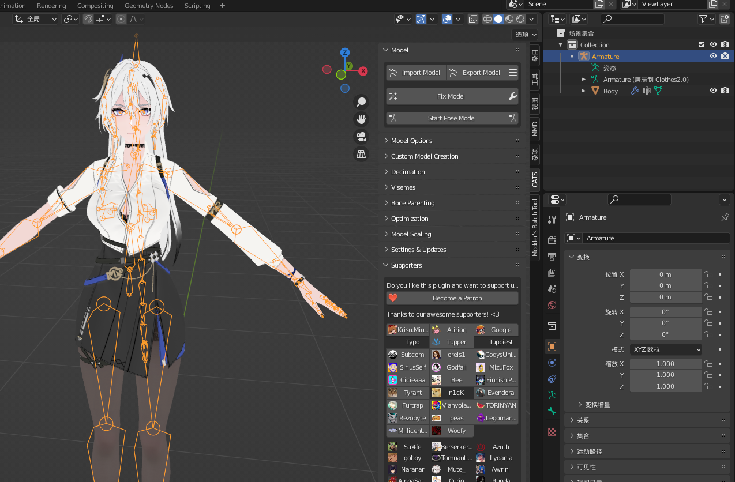Image resolution: width=735 pixels, height=482 pixels.
Task: Select the Physics properties tab
Action: click(x=552, y=362)
